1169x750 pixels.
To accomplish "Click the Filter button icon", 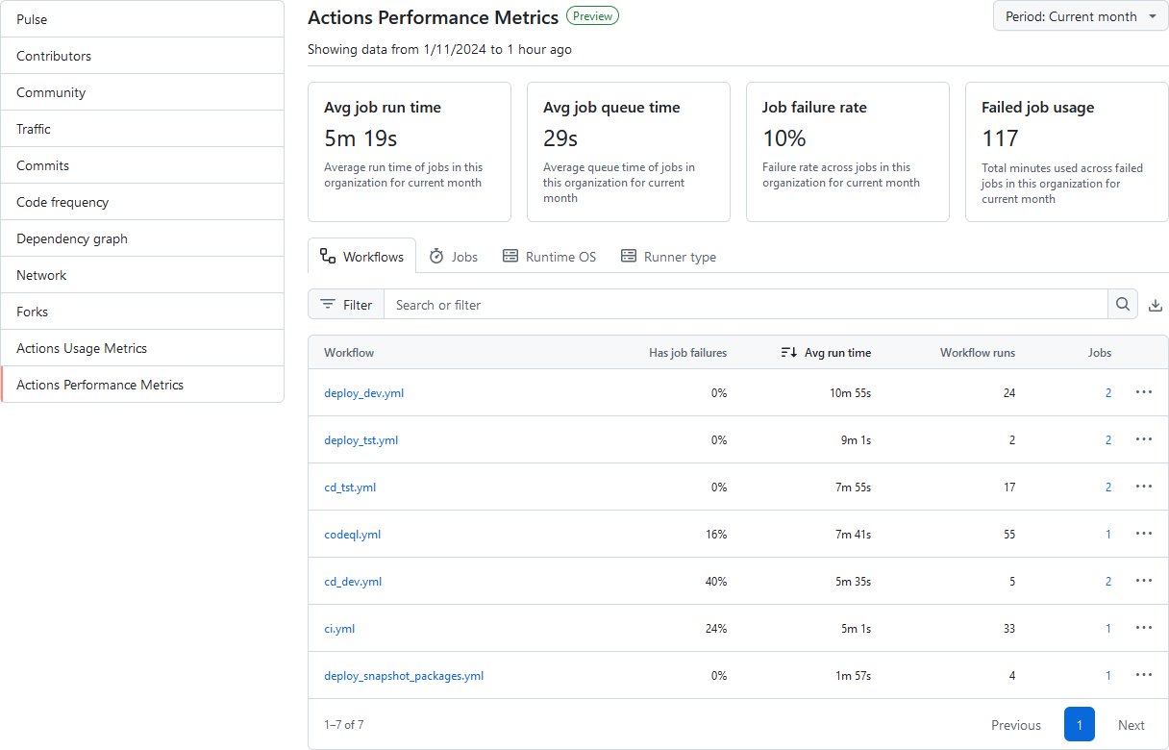I will point(328,305).
